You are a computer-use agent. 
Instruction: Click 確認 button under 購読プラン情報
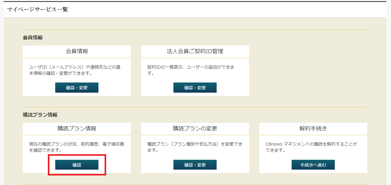pos(77,165)
